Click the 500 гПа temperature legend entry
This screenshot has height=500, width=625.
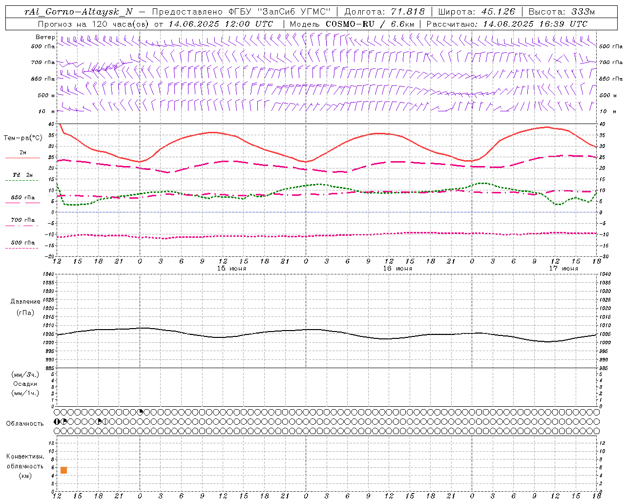pyautogui.click(x=23, y=243)
